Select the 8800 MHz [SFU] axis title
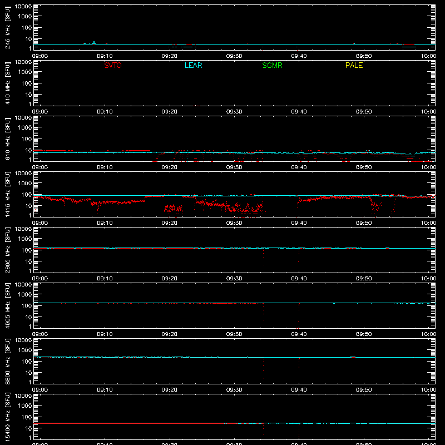 tap(8, 361)
